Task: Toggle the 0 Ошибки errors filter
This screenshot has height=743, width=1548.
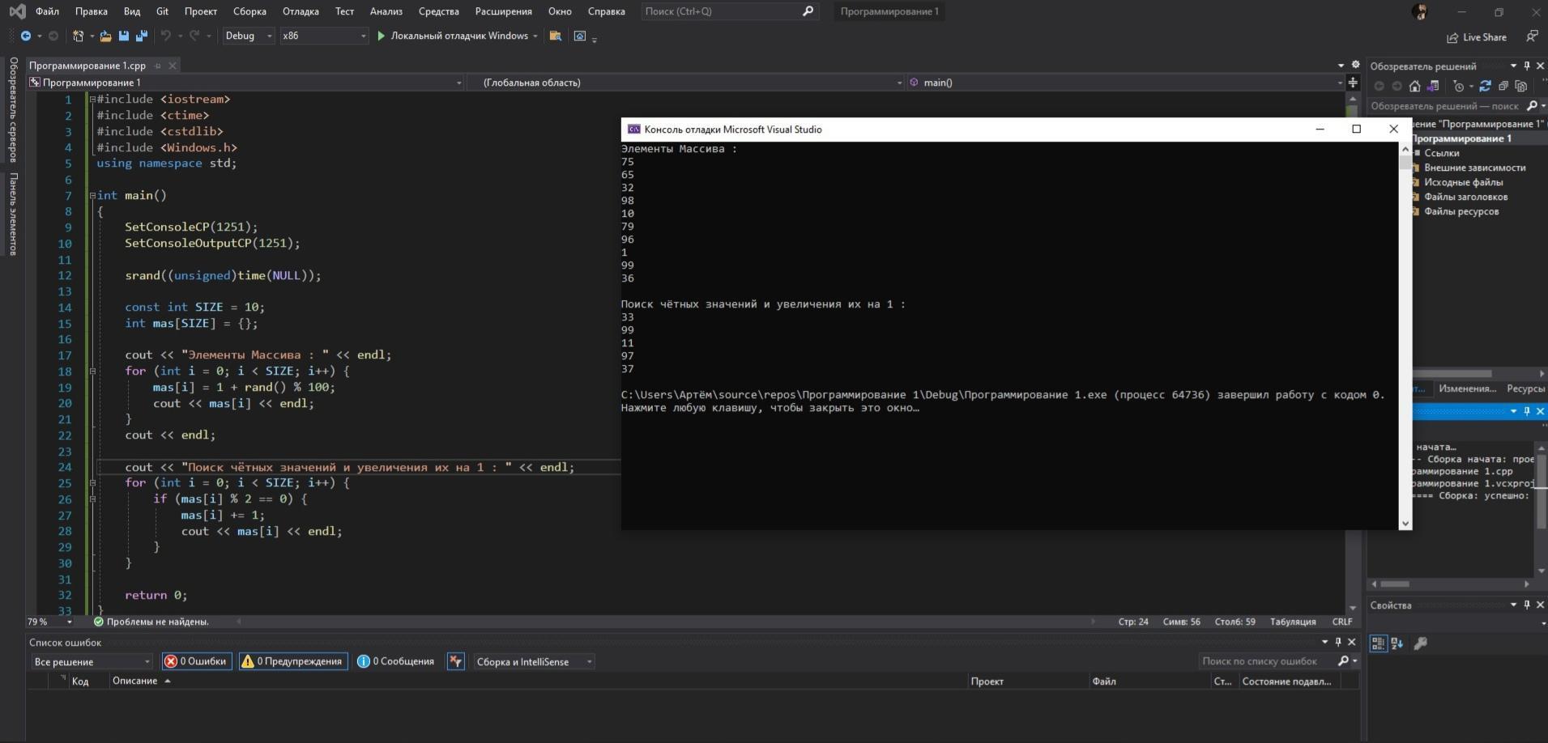Action: (x=196, y=661)
